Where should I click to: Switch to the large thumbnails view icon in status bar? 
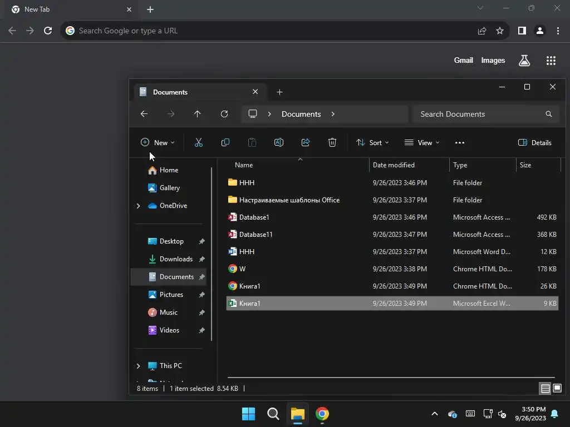557,389
